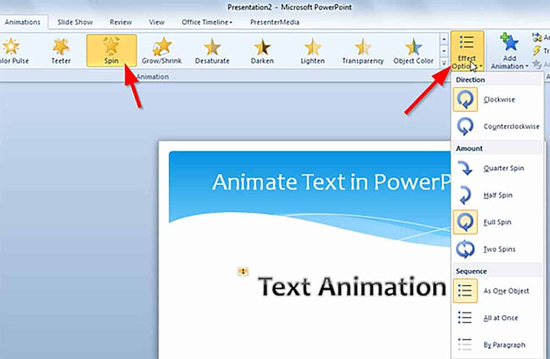550x359 pixels.
Task: Open the Office Timeline tab menu
Action: click(207, 22)
